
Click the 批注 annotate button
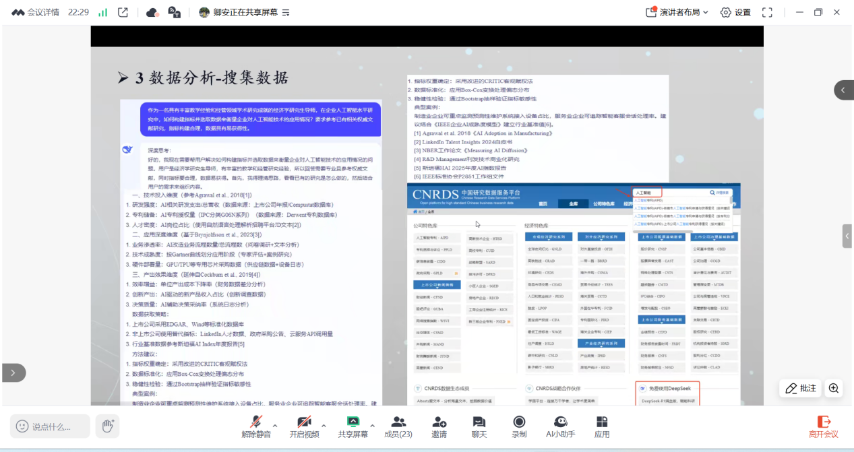(x=800, y=388)
